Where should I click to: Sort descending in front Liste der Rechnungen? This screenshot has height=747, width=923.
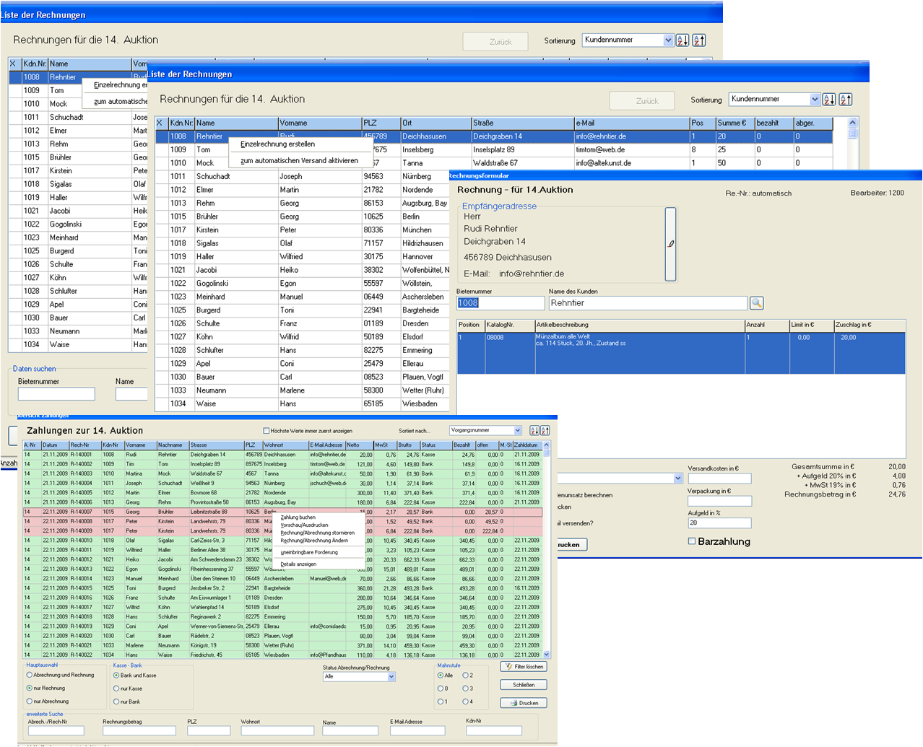[846, 100]
